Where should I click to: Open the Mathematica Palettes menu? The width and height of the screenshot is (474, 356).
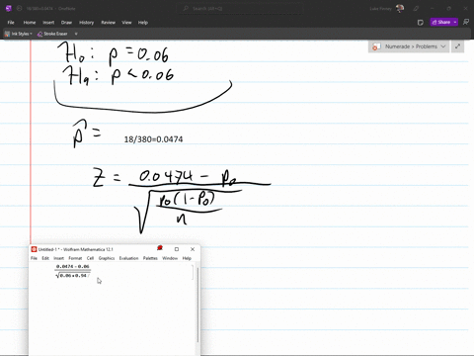(150, 258)
